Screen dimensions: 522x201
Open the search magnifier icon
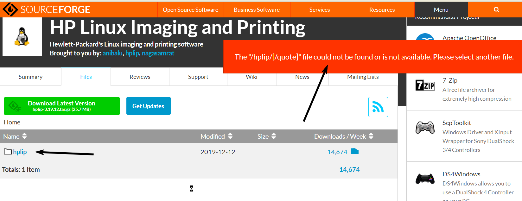[x=496, y=10]
